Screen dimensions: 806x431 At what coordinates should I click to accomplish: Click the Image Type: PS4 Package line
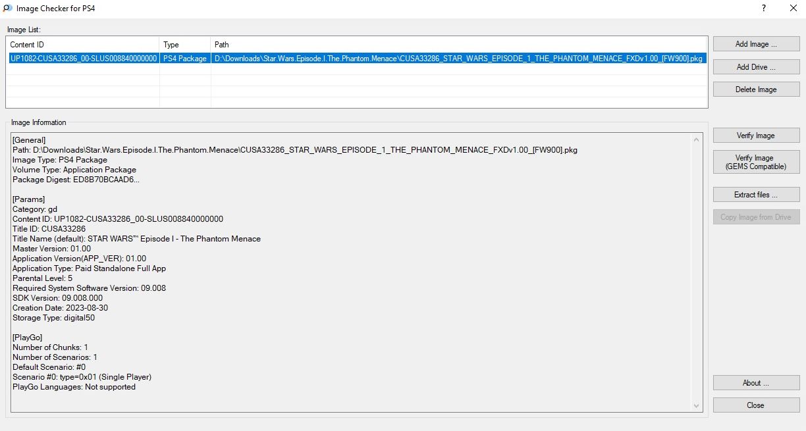tap(60, 159)
